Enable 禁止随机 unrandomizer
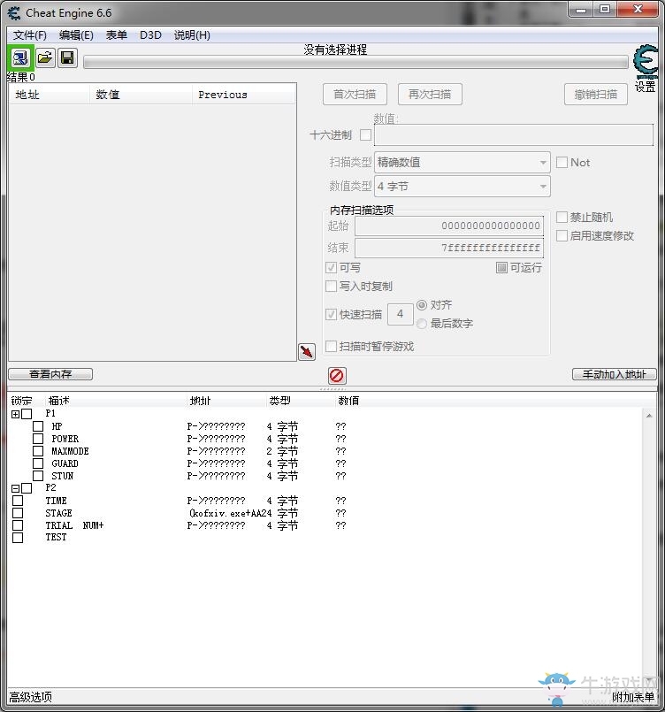The image size is (665, 712). tap(562, 217)
